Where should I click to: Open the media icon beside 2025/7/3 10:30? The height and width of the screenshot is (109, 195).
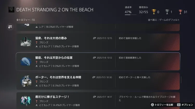(94, 77)
